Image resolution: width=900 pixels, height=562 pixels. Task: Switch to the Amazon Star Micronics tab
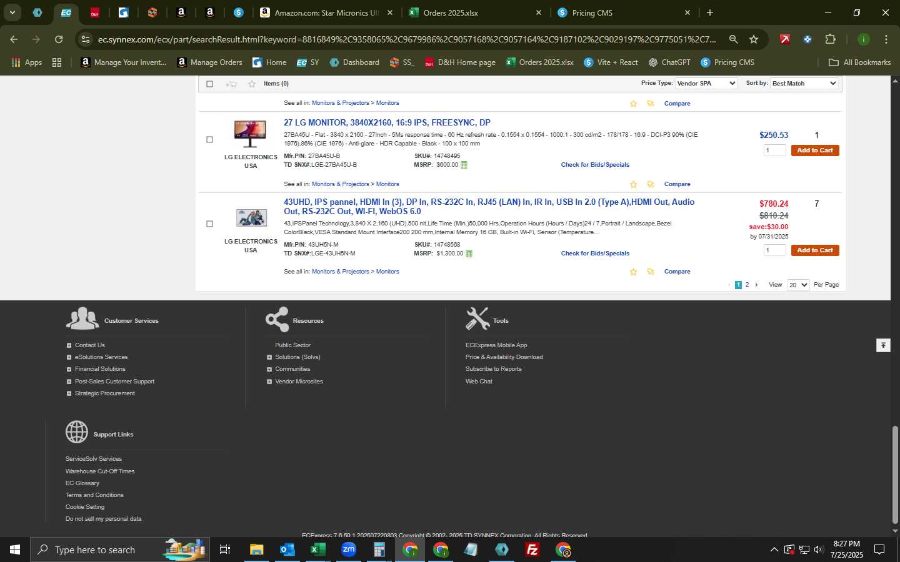pos(326,12)
